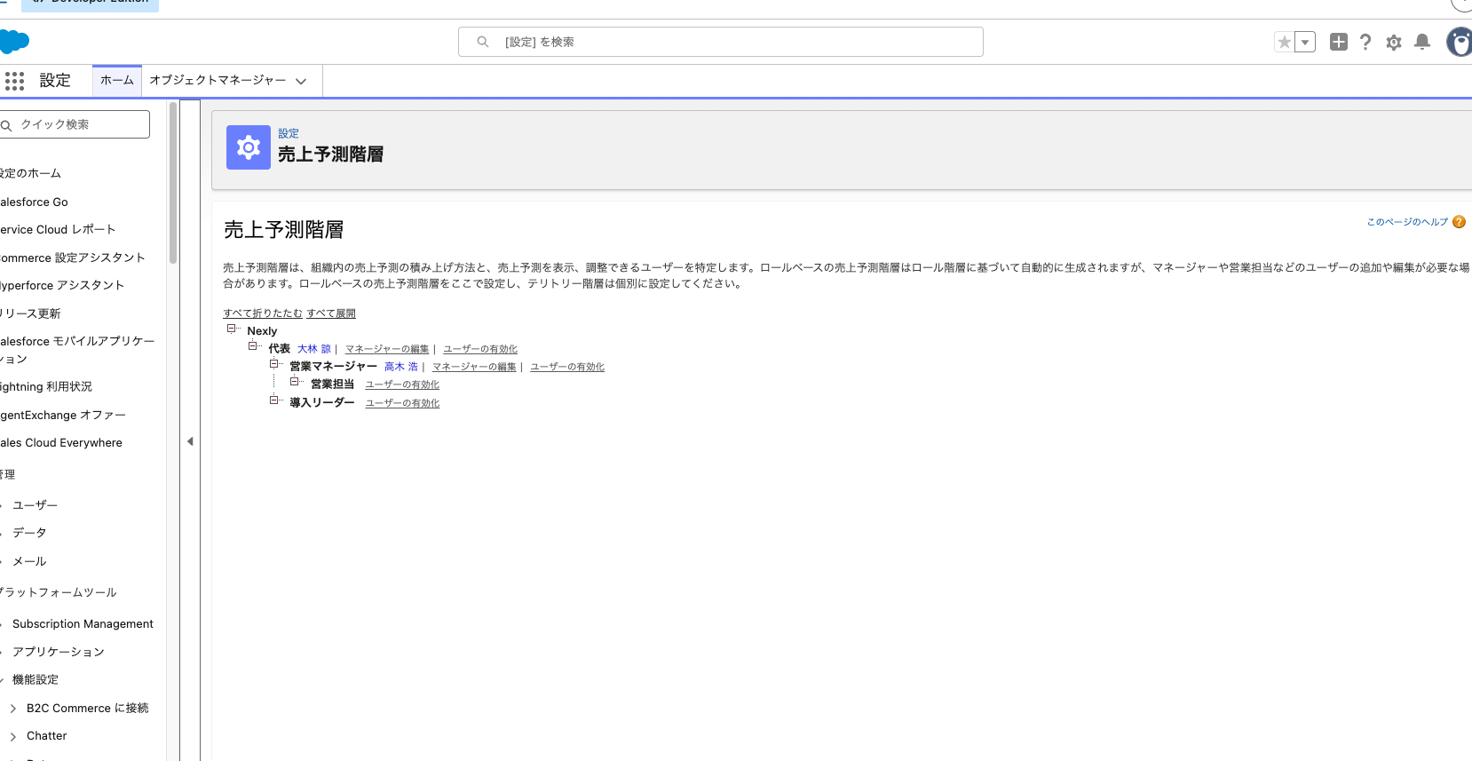Screen dimensions: 1472x761
Task: Open the setup gear icon in header
Action: (x=1394, y=42)
